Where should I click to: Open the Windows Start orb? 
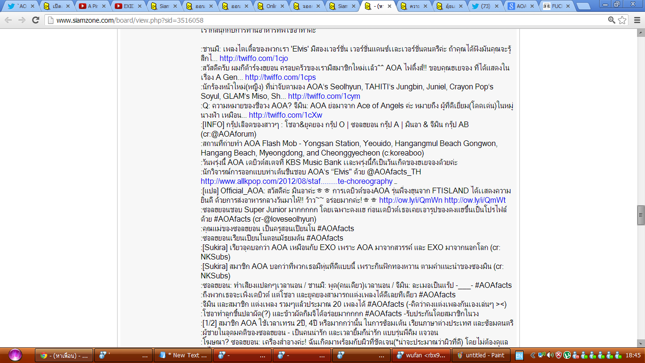[x=16, y=355]
